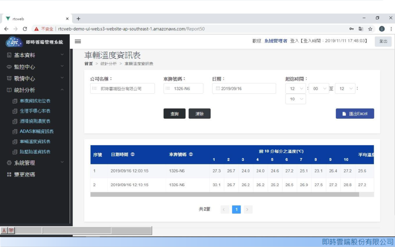Open 胎壓胎溫資訊表 report

click(x=35, y=152)
